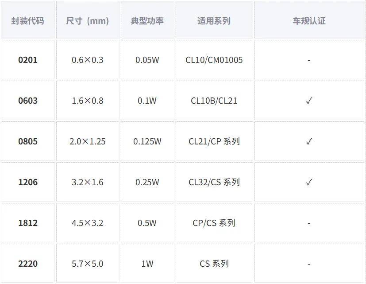Click the 5.7×5.0 size cell
Viewport: 366px width, 284px height.
point(88,264)
